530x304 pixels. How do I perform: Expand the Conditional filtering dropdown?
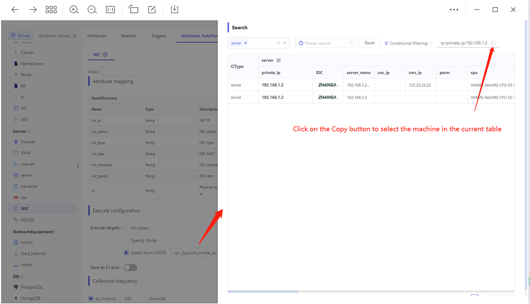click(x=408, y=43)
